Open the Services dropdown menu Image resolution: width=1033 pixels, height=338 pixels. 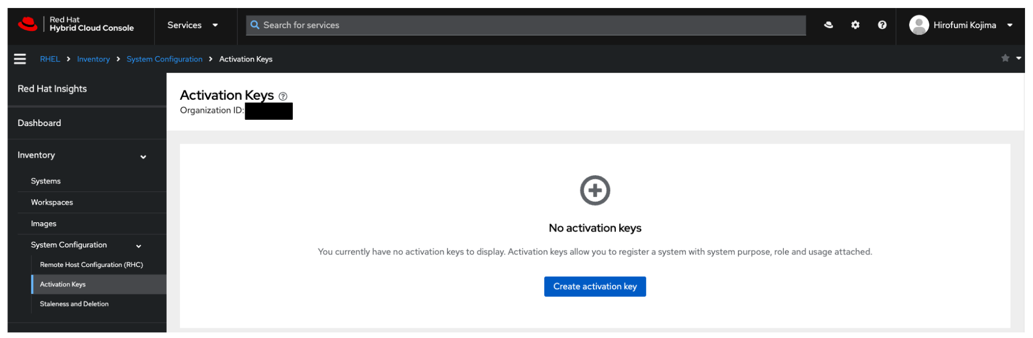pos(193,25)
